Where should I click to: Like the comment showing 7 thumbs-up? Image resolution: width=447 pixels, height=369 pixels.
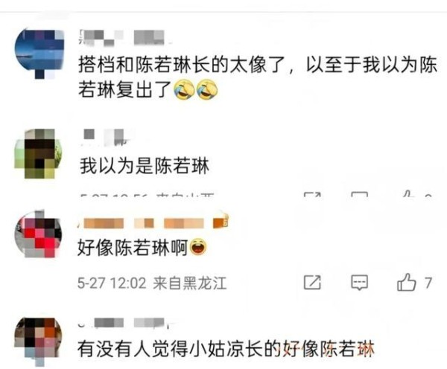pos(406,282)
